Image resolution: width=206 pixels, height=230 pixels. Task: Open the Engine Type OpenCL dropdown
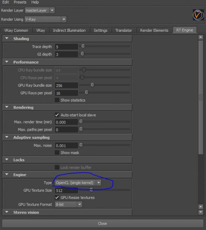(78, 183)
